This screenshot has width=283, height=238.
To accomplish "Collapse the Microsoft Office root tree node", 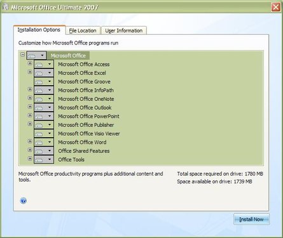I will pos(23,55).
